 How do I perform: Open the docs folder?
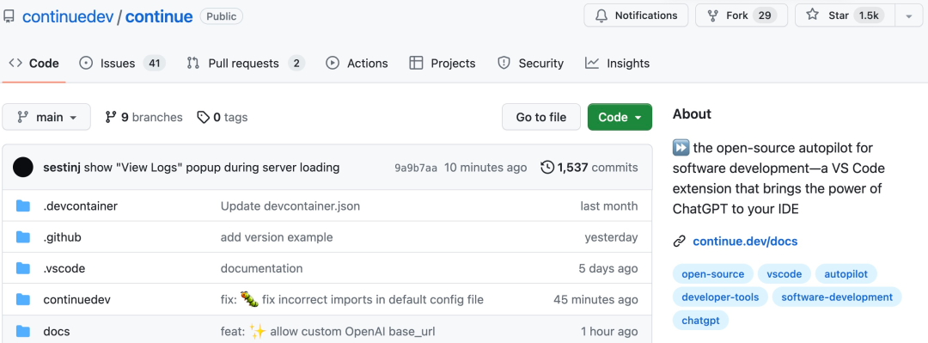pyautogui.click(x=56, y=331)
